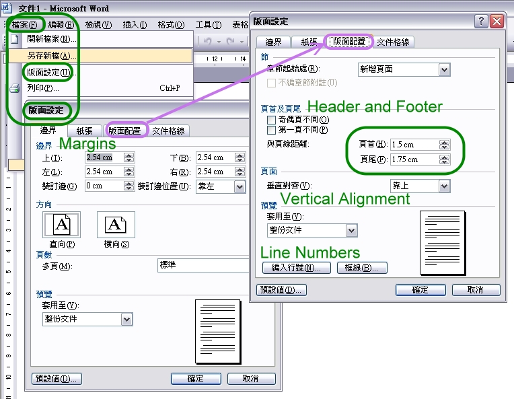The image size is (514, 399).
Task: Open the 檢視 menu
Action: click(98, 25)
